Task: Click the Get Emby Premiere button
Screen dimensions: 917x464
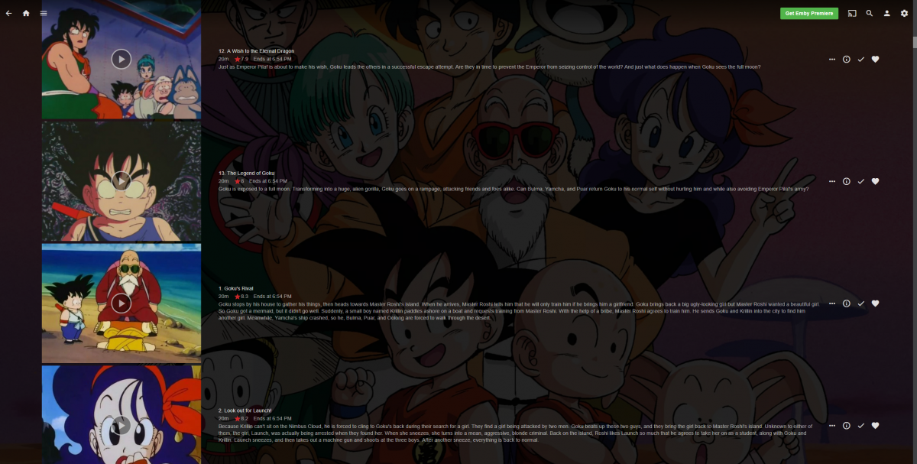Action: 809,13
